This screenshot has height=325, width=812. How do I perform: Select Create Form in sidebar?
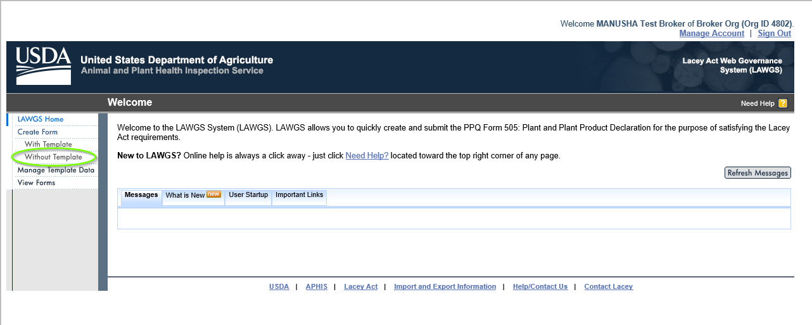tap(37, 132)
